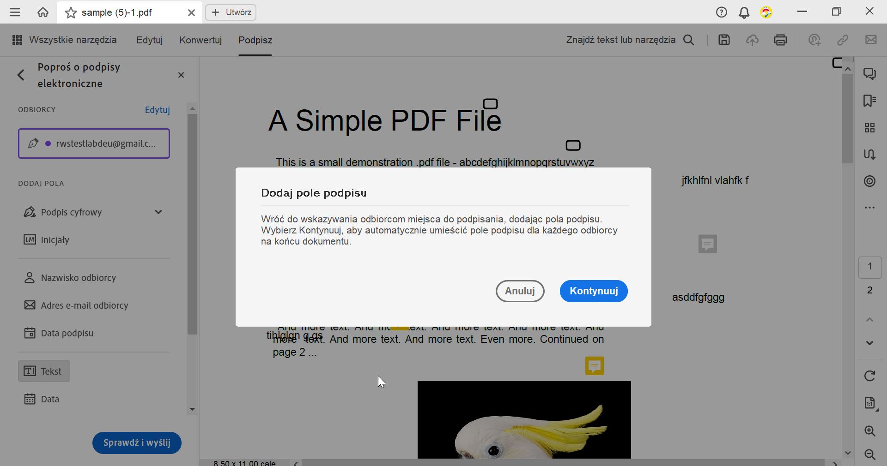Open the layers target icon

(870, 181)
